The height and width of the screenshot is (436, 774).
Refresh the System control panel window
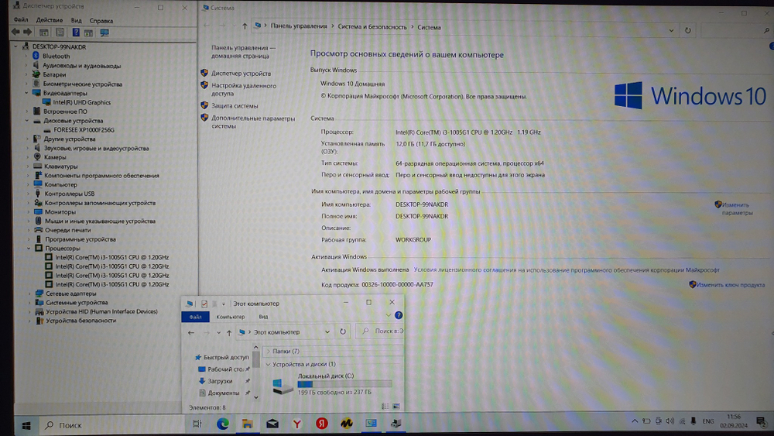pyautogui.click(x=687, y=30)
